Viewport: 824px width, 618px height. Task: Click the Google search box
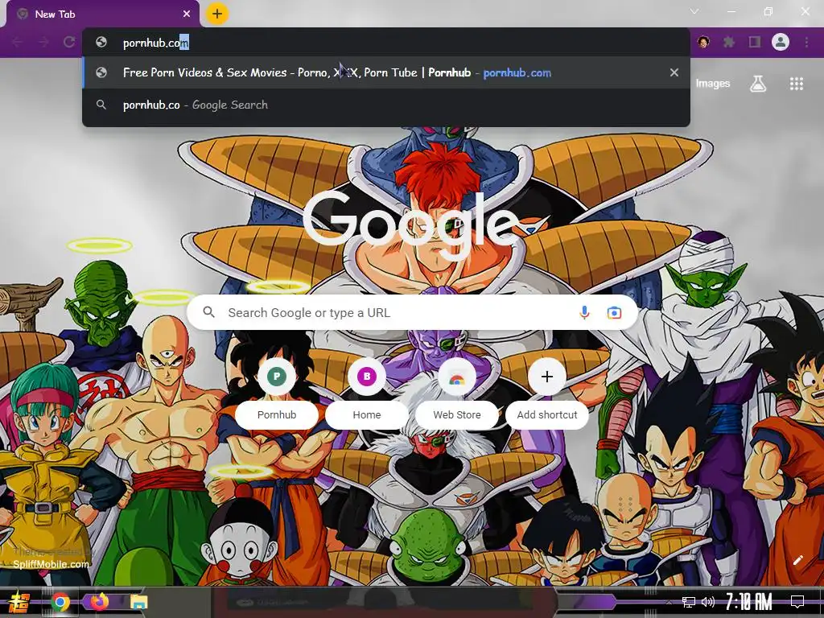point(412,313)
